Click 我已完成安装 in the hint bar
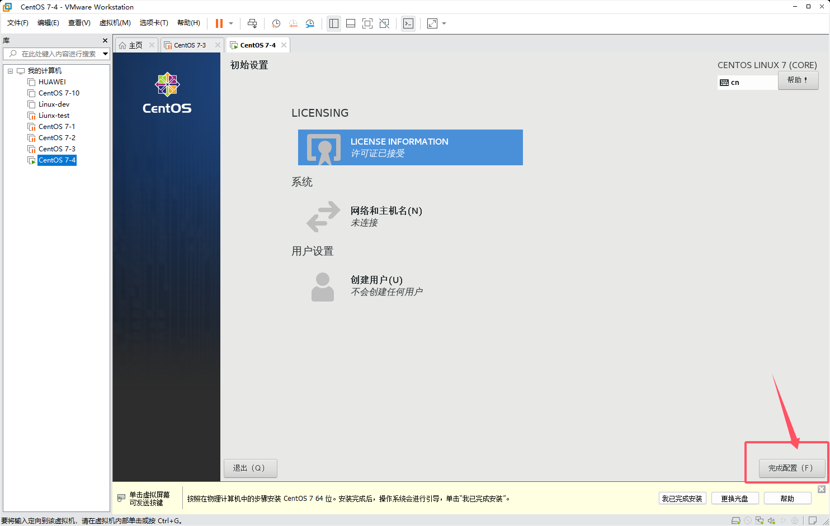 [682, 499]
